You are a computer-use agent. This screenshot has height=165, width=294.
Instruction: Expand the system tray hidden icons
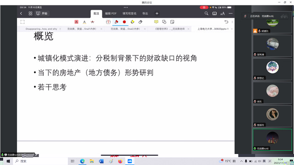point(241,161)
